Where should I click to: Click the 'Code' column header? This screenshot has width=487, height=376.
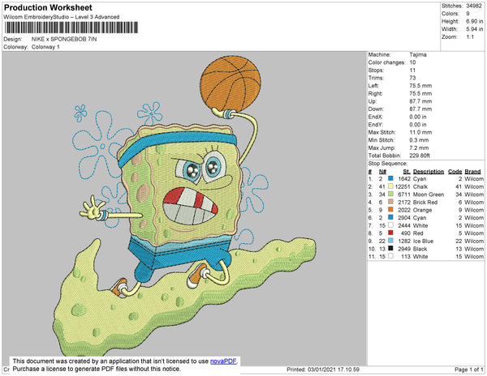[x=455, y=172]
